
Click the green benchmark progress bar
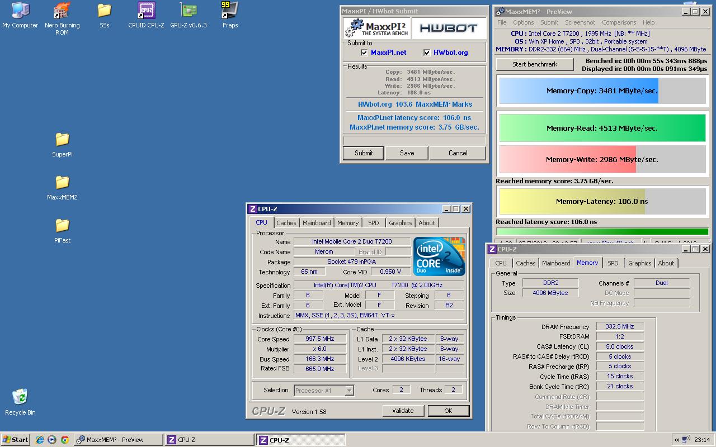602,232
